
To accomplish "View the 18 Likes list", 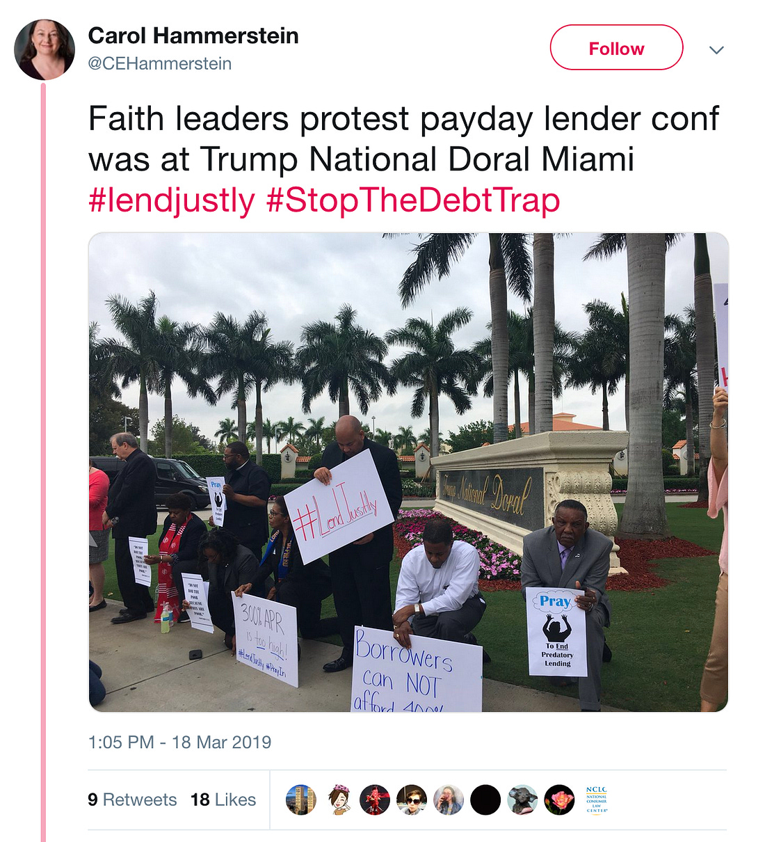I will [223, 800].
